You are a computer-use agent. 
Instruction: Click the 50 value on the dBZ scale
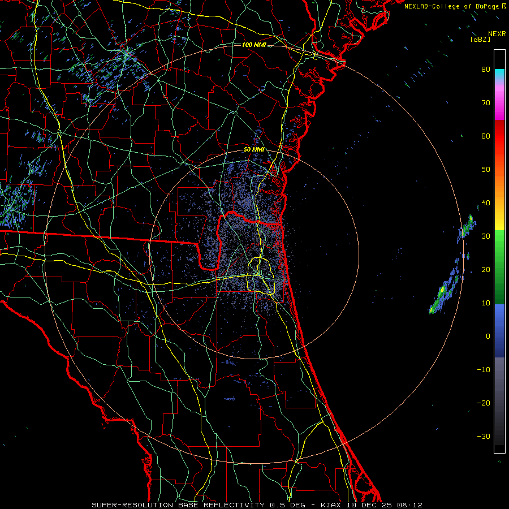(x=486, y=170)
